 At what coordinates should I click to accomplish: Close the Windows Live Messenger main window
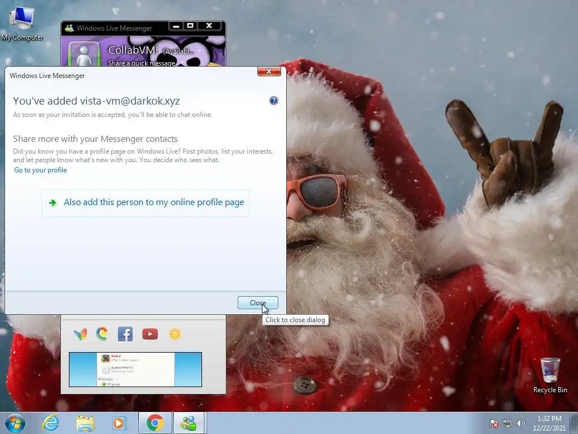pos(209,26)
